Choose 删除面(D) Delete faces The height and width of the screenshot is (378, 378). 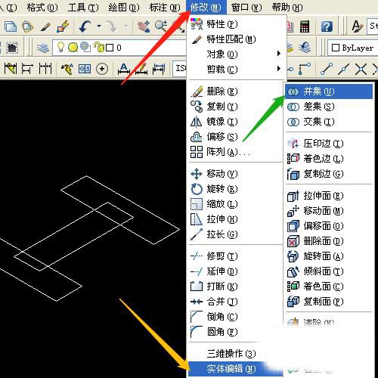pos(329,241)
